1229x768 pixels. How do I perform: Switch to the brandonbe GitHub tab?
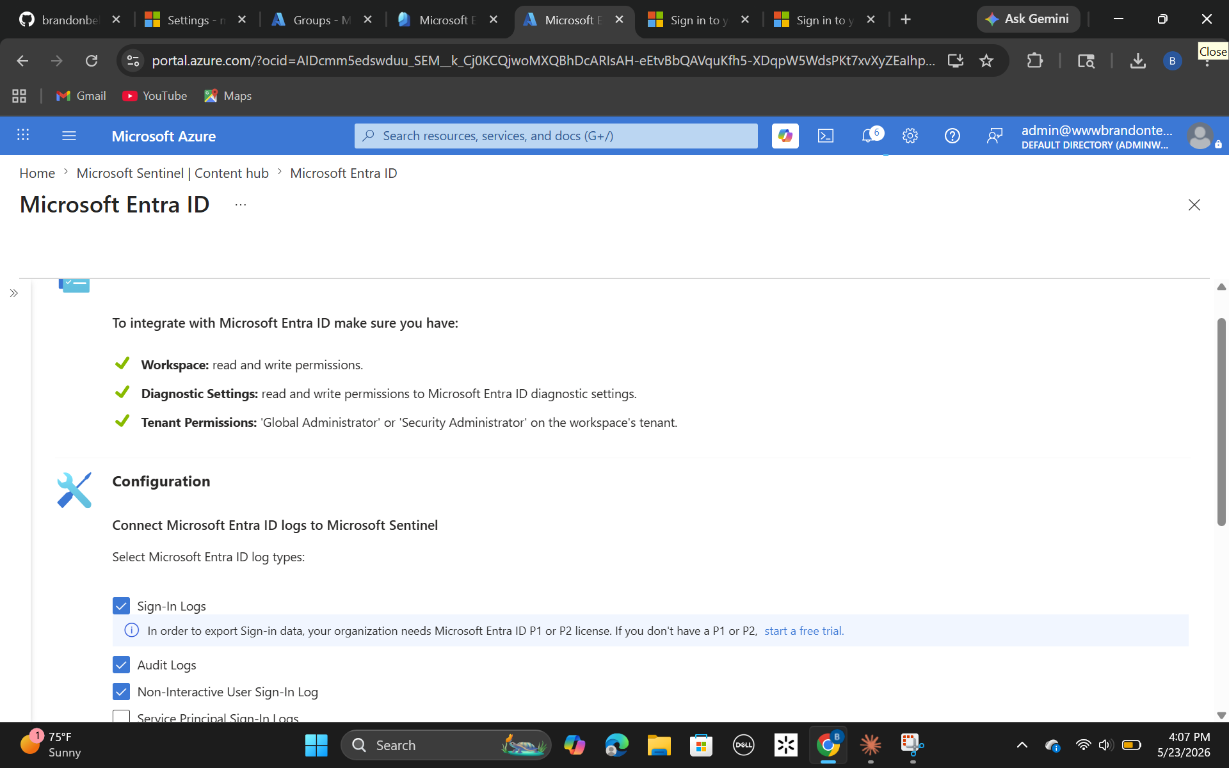click(x=69, y=20)
